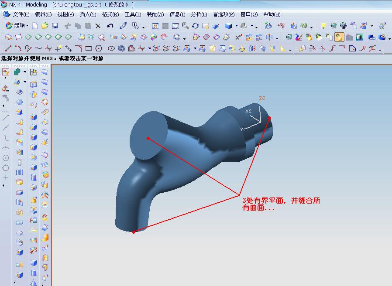Screen dimensions: 392x286
Task: Select the helix curve tool
Action: point(121,48)
